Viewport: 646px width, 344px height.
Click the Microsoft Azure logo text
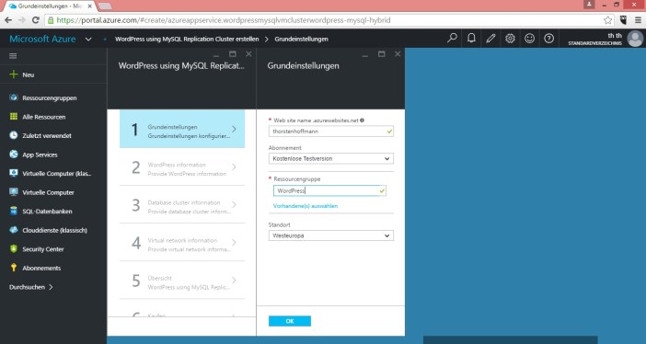pyautogui.click(x=42, y=39)
